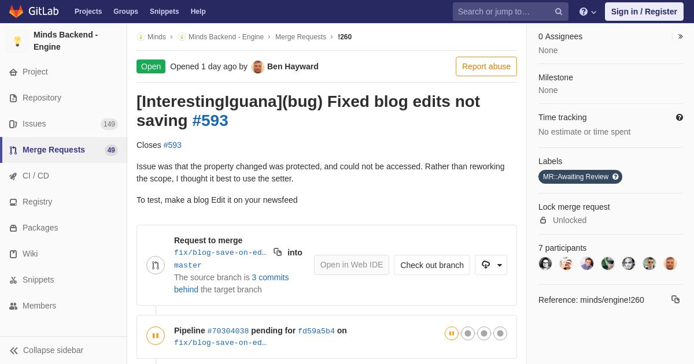Expand the download dropdown beside Check out branch
The width and height of the screenshot is (694, 364).
point(491,265)
